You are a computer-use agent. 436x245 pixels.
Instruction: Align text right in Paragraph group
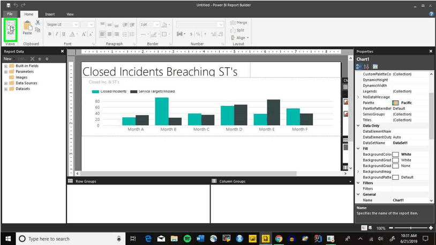click(x=117, y=34)
